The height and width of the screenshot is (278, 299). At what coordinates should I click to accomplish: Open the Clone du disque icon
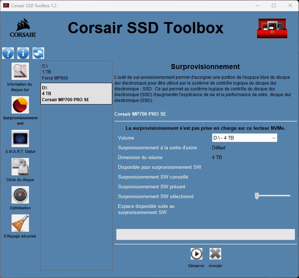(x=20, y=167)
